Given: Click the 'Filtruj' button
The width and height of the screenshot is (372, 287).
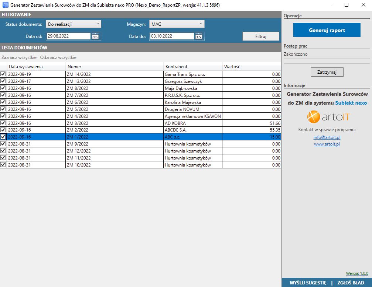Looking at the screenshot, I should pos(261,36).
